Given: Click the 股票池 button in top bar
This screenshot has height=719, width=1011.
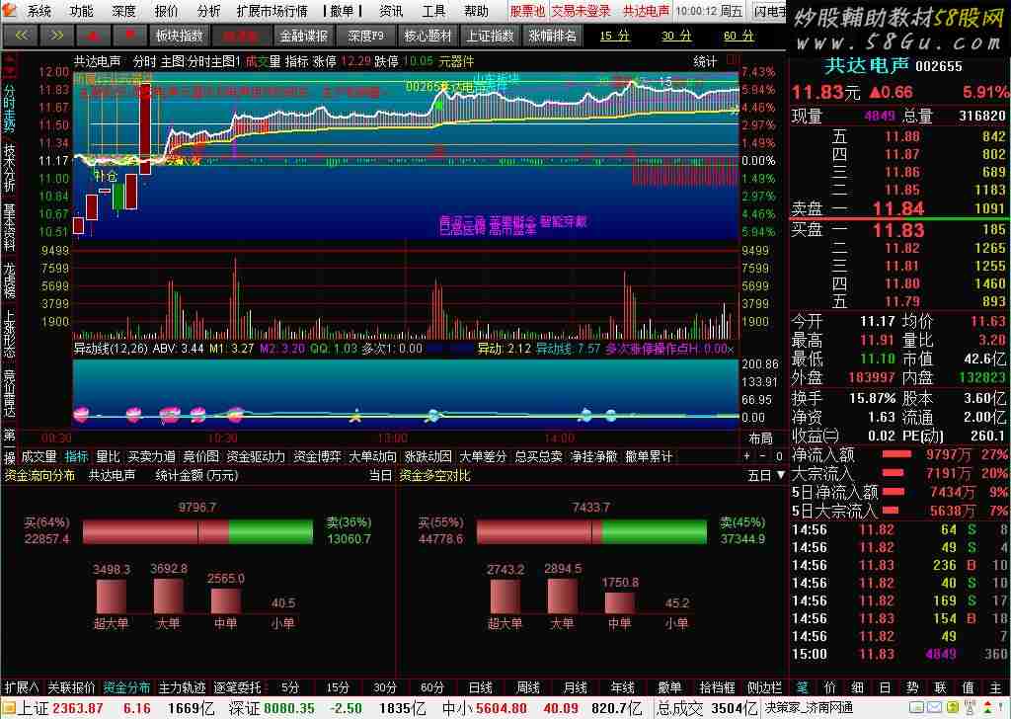Looking at the screenshot, I should click(x=527, y=11).
